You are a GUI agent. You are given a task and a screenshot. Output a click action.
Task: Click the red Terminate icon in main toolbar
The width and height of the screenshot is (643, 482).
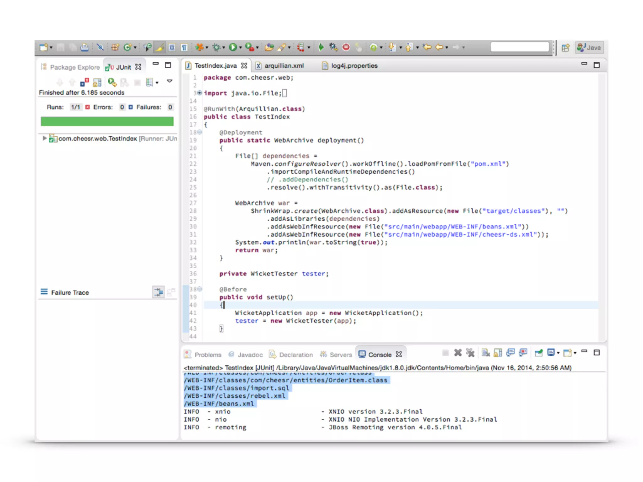point(346,47)
